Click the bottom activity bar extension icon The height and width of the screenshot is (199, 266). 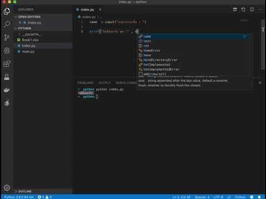pos(7,103)
